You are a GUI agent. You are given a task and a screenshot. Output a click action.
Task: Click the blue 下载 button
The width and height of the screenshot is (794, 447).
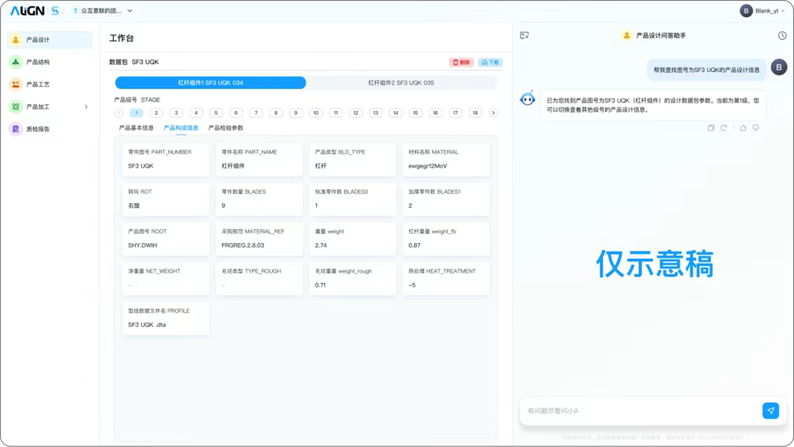(490, 63)
